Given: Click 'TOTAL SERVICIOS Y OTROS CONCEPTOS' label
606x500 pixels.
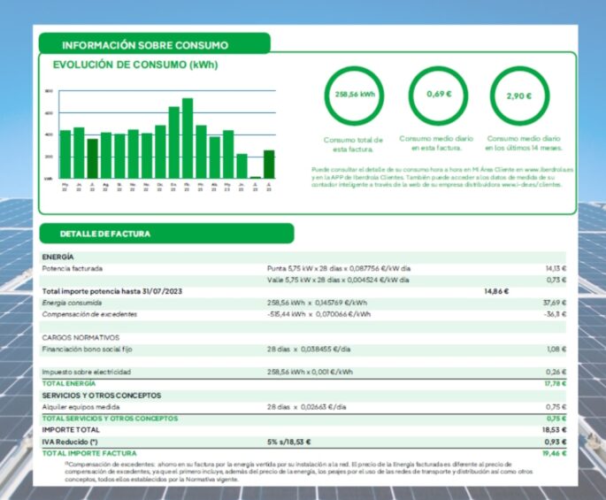Looking at the screenshot, I should pos(111,419).
